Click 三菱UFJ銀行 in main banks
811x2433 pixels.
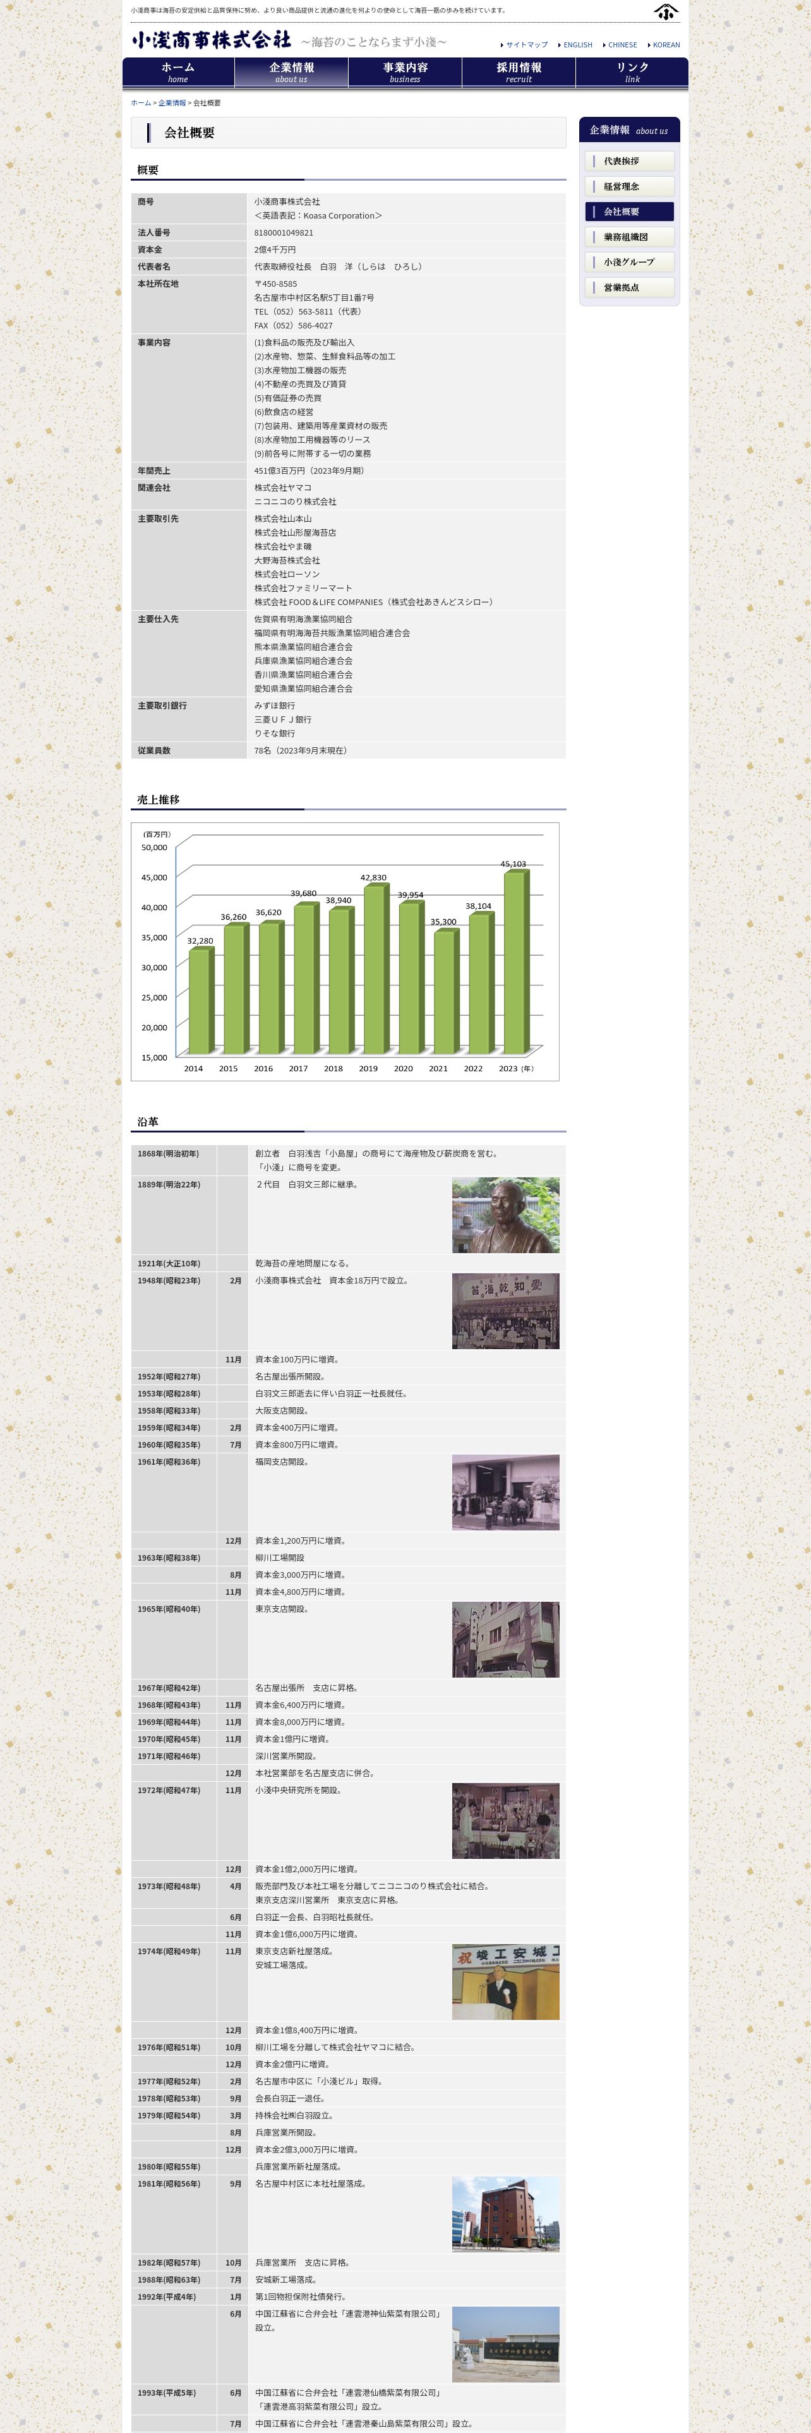point(282,719)
